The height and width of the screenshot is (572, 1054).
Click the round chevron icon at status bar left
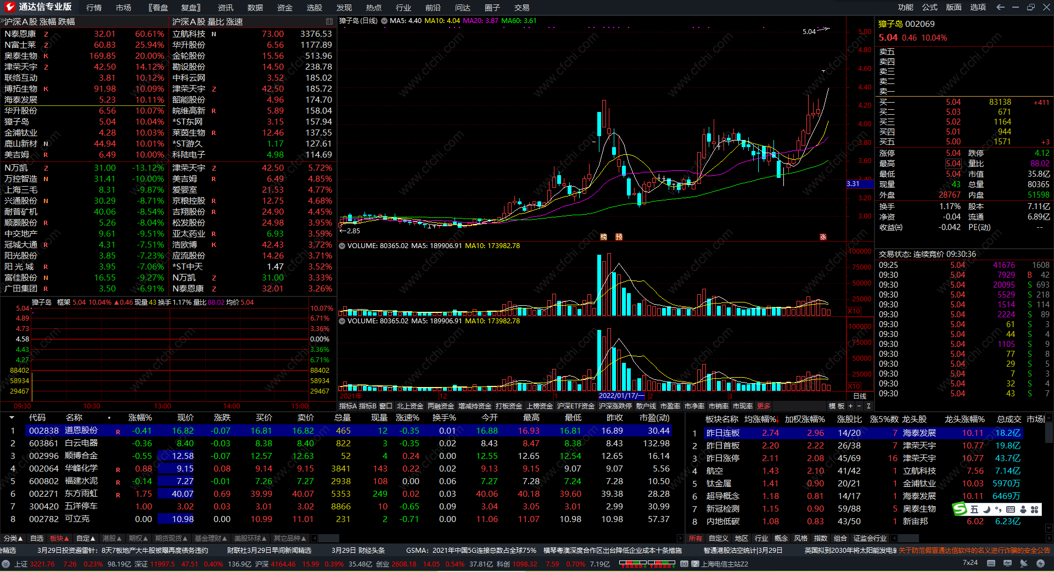[x=5, y=564]
